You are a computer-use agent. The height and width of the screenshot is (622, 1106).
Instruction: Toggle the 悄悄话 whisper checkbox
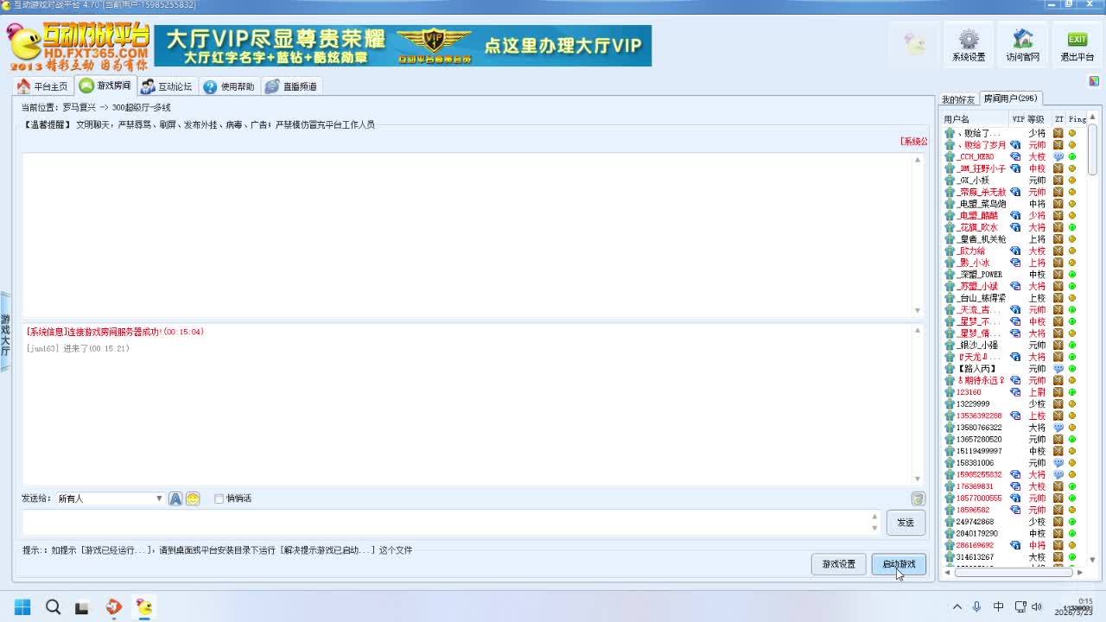[x=219, y=498]
